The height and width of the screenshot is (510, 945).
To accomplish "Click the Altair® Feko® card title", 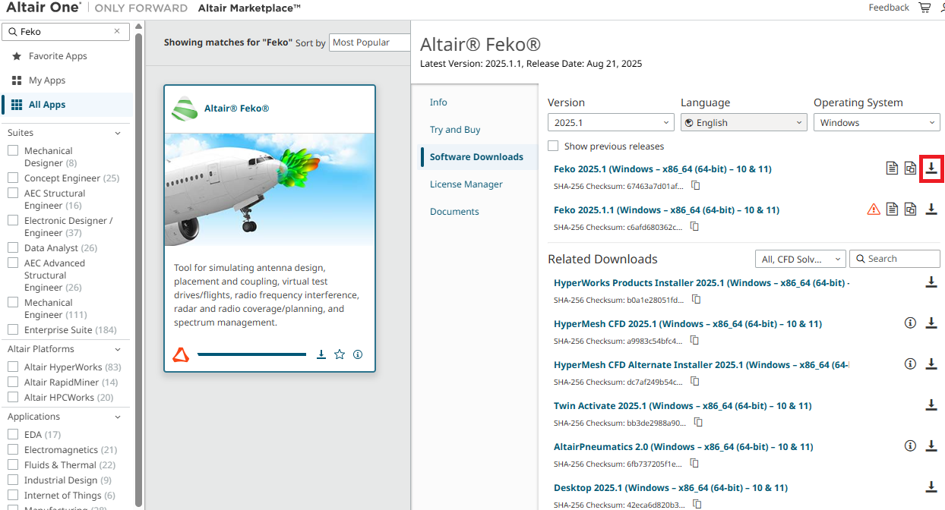I will coord(236,109).
